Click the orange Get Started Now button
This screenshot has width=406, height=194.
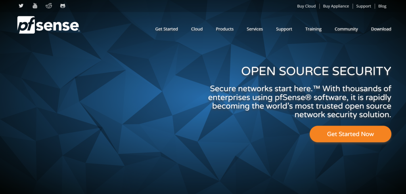350,134
